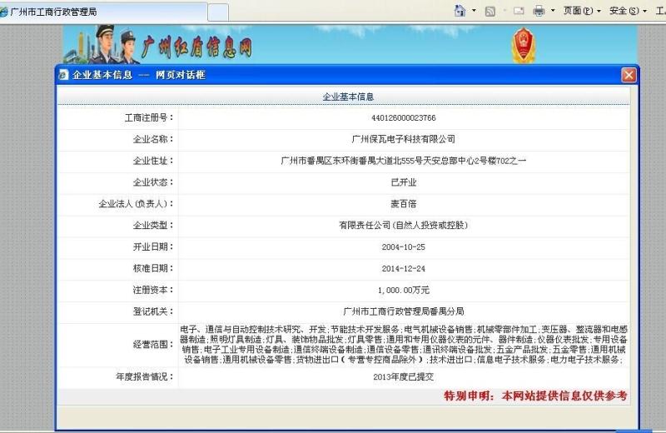This screenshot has height=433, width=666.
Task: Select the 广州市工商行政管理局 browser tab
Action: [103, 12]
